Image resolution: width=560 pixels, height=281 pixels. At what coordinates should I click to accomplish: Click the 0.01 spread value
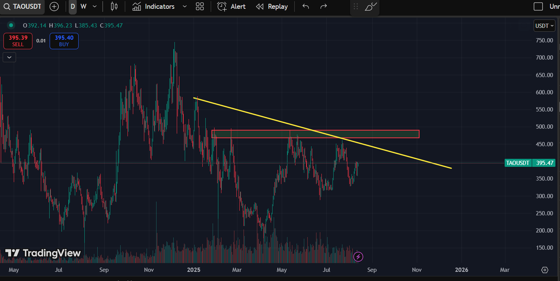pyautogui.click(x=41, y=41)
